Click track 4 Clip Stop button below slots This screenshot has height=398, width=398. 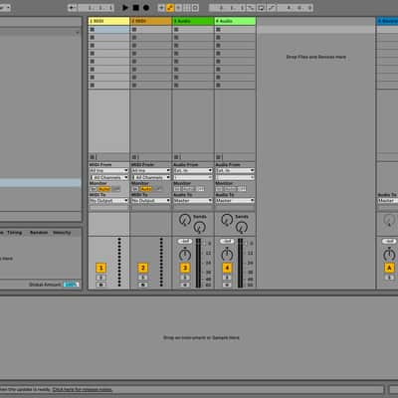click(218, 156)
